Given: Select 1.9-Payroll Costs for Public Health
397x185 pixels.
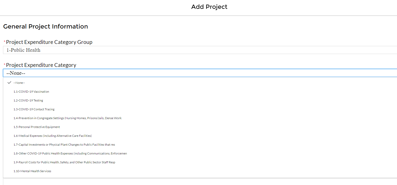Looking at the screenshot, I should click(64, 162).
